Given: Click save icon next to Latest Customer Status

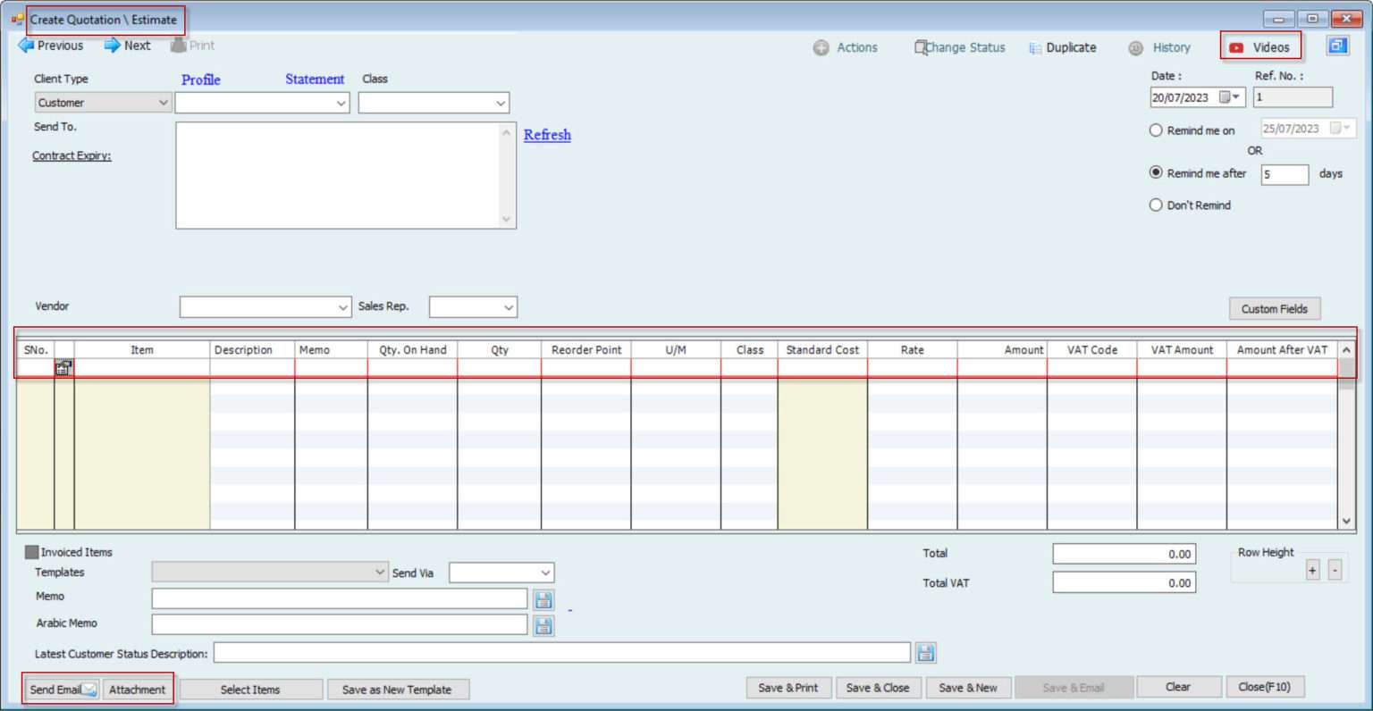Looking at the screenshot, I should click(925, 653).
